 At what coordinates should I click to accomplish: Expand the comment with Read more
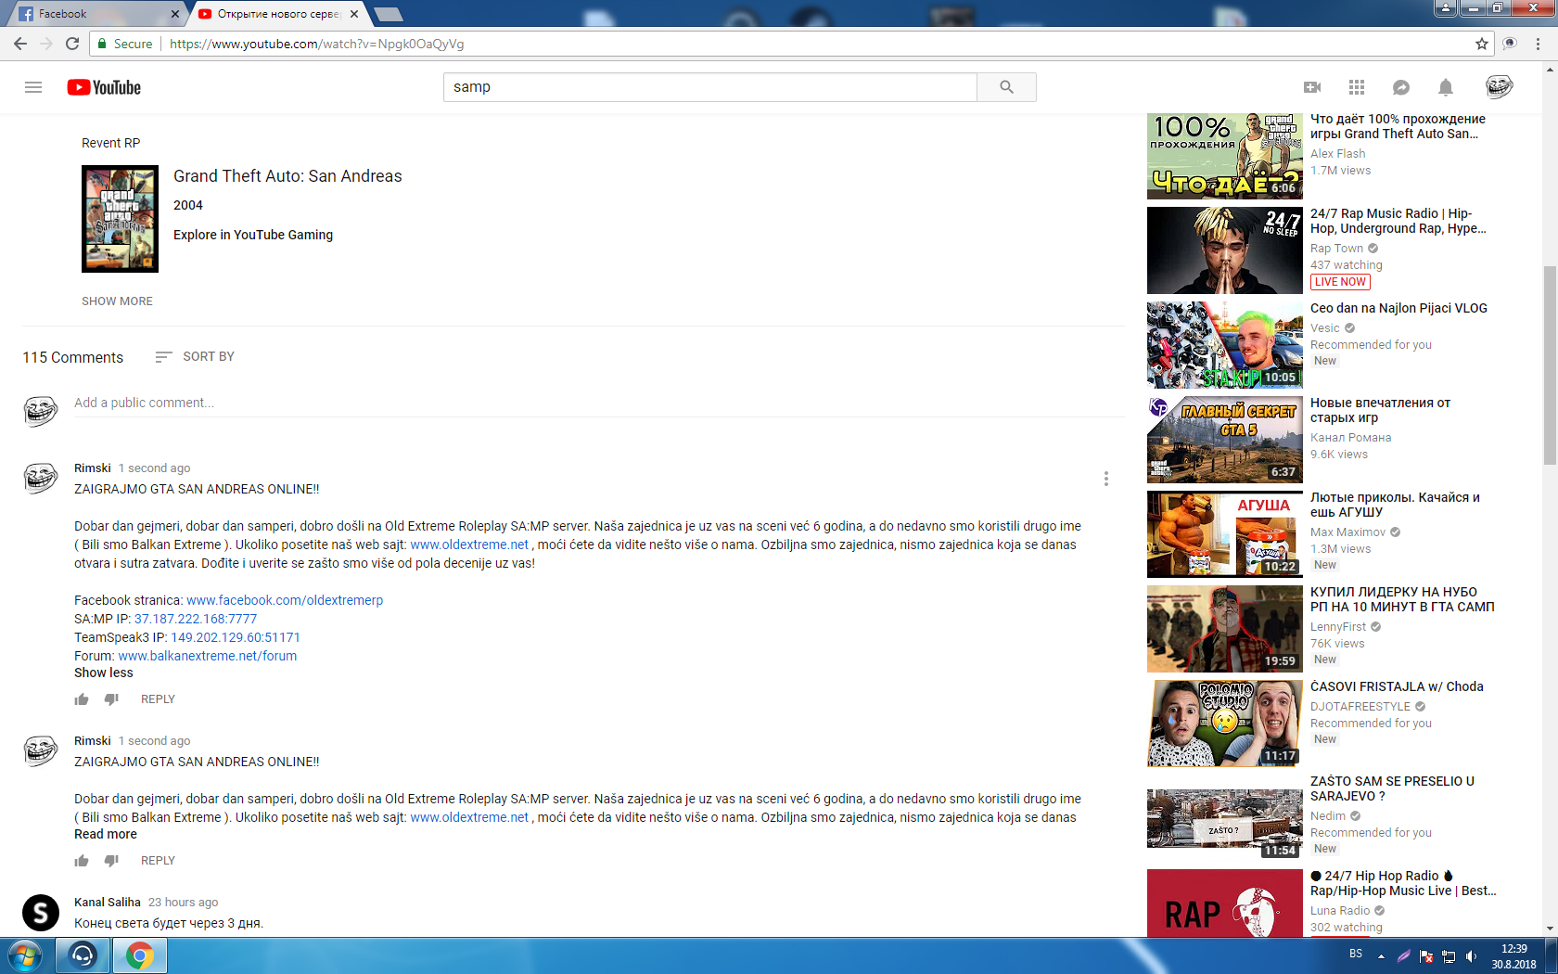click(x=106, y=834)
